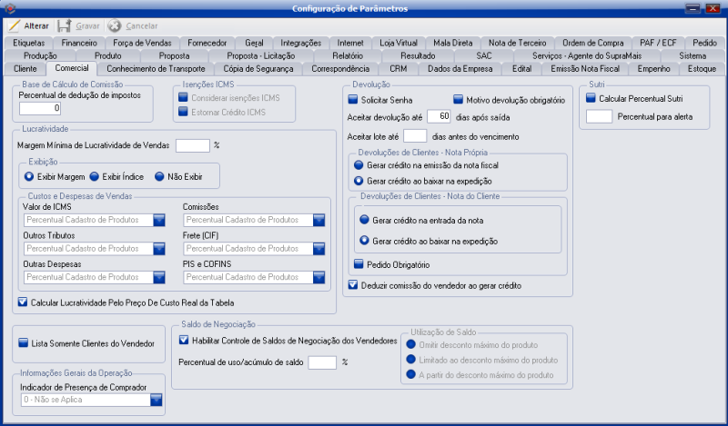Click the Percentual para alerta field
This screenshot has width=728, height=426.
pos(599,116)
